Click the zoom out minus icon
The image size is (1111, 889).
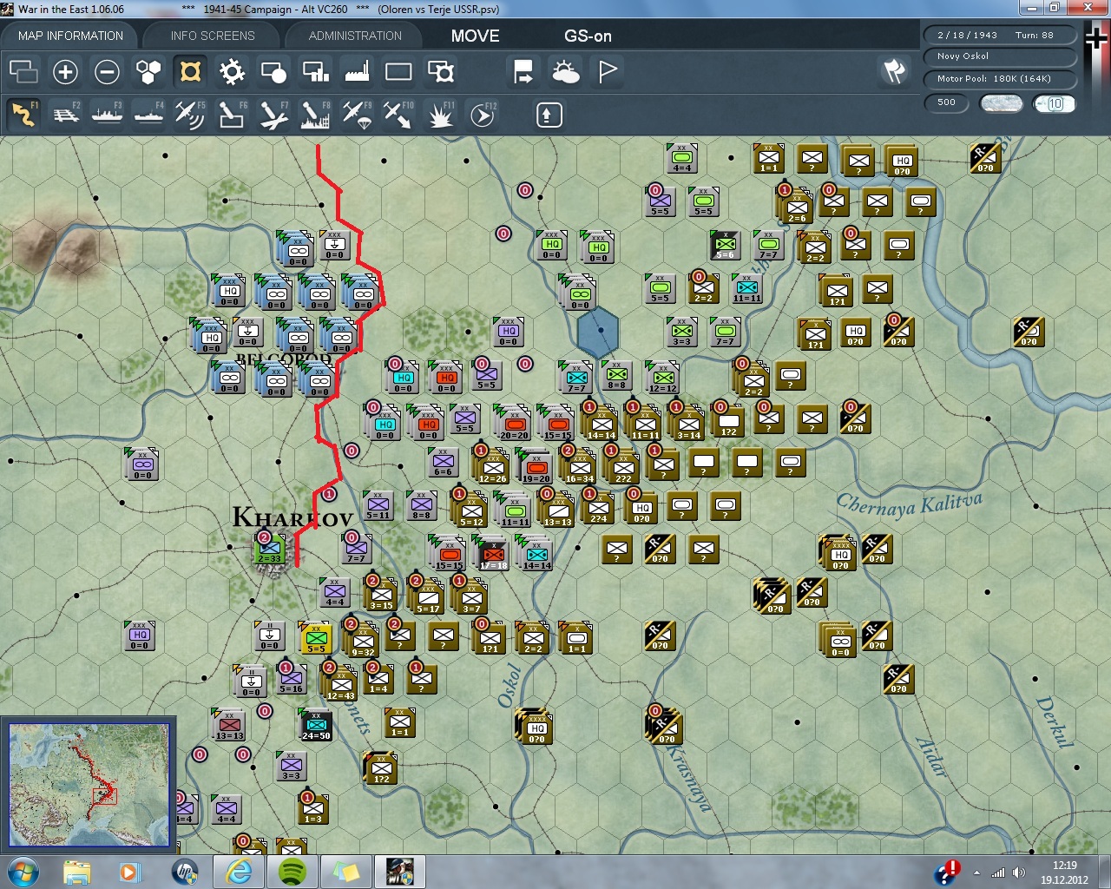107,71
